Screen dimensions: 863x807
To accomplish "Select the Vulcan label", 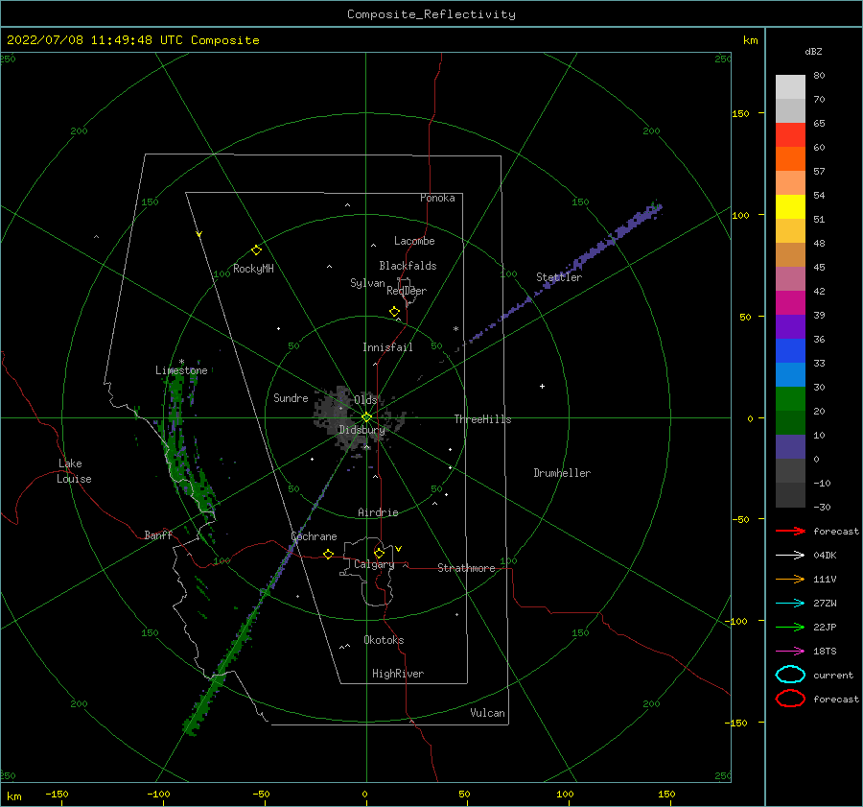I will tap(488, 713).
